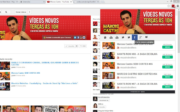
Task: Click the blue Facebook icon in the popup
Action: [x=135, y=37]
